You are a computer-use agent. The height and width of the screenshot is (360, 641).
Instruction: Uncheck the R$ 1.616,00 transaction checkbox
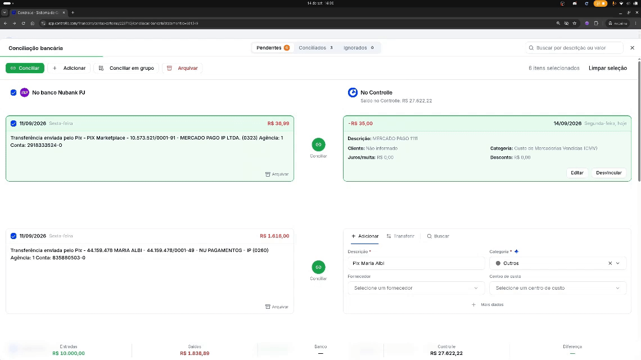click(13, 236)
